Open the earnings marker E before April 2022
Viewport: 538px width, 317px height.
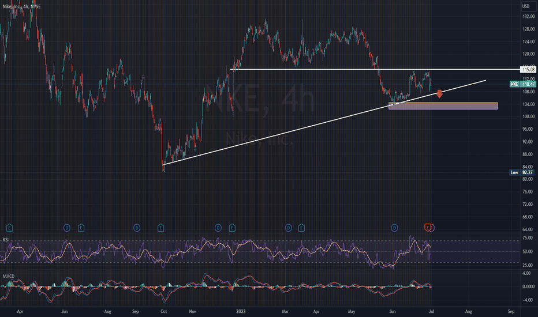[x=9, y=228]
